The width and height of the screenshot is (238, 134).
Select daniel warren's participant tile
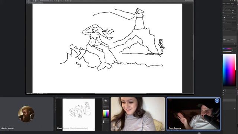click(x=26, y=114)
